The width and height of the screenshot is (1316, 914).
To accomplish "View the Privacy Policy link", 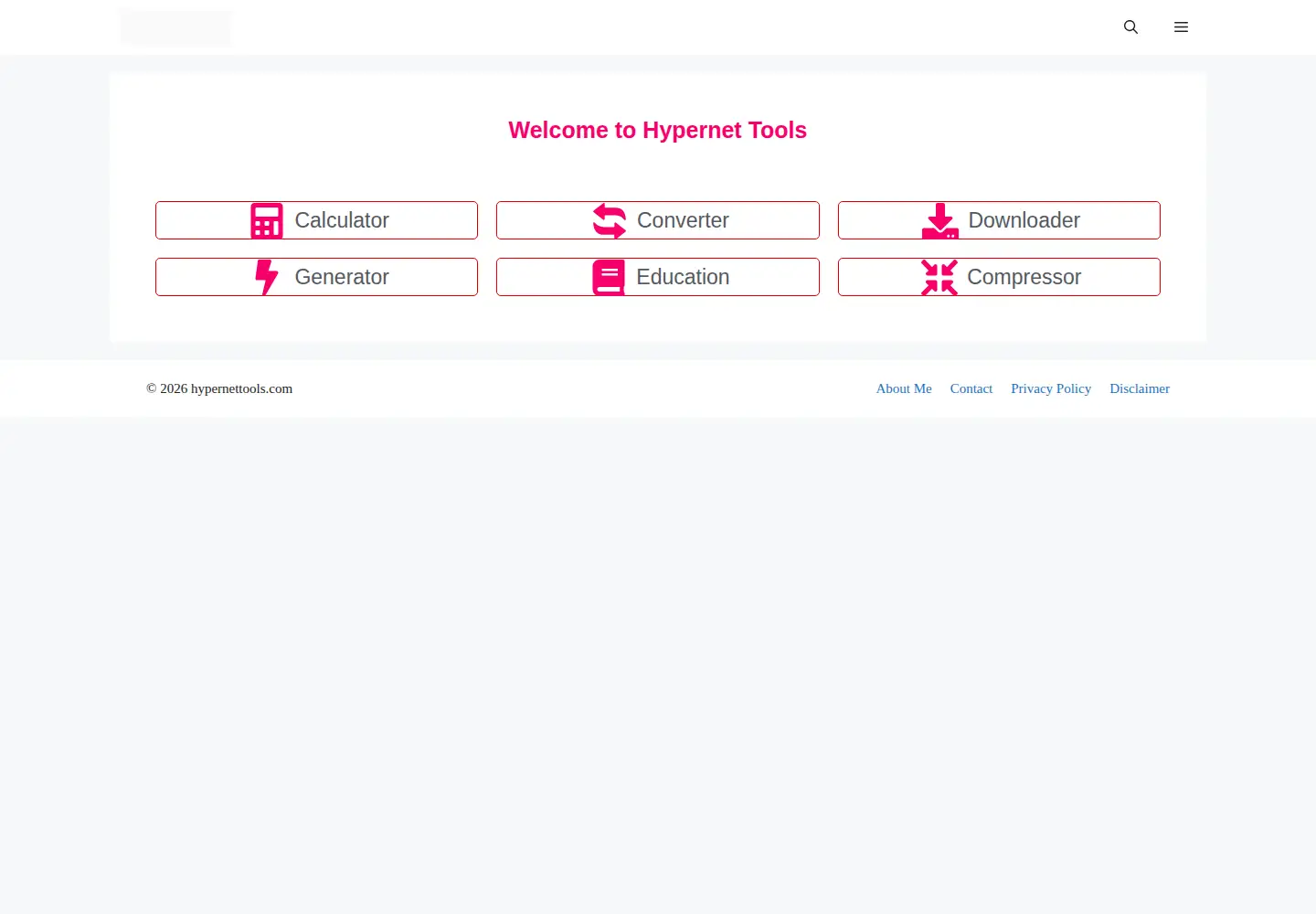I will coord(1051,388).
